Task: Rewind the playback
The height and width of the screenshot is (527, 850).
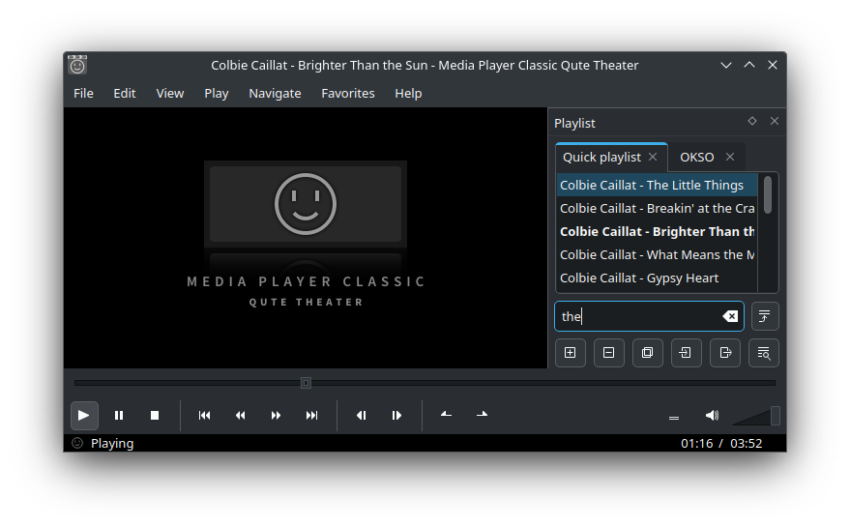Action: pyautogui.click(x=240, y=415)
